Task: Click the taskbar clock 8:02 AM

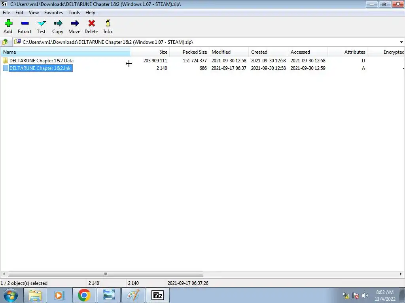Action: 385,292
